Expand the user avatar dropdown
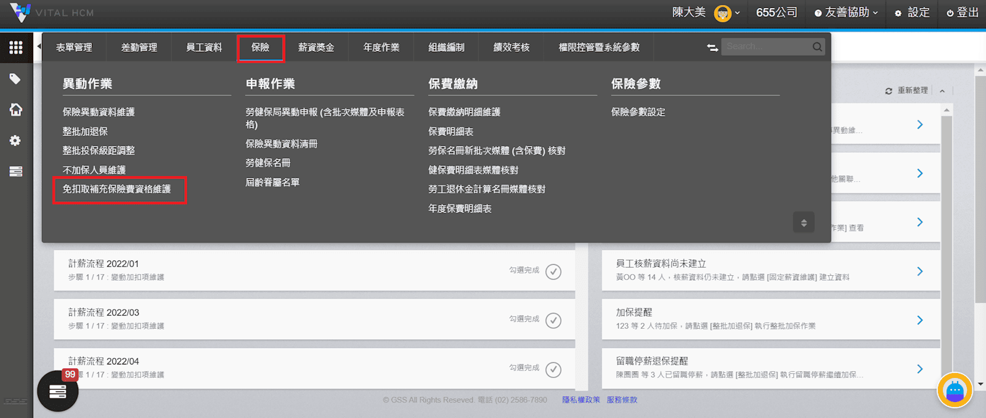The width and height of the screenshot is (986, 418). tap(727, 13)
